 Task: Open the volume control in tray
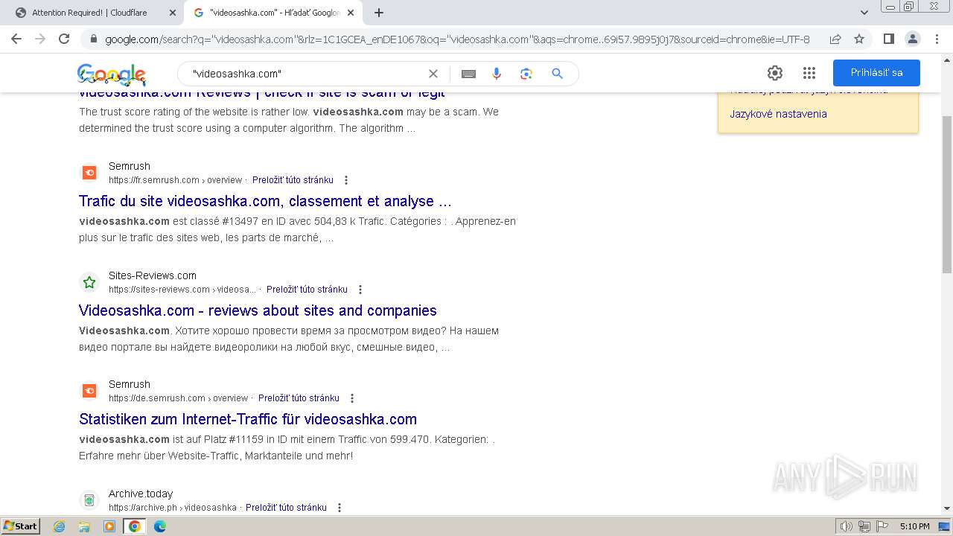pos(847,526)
